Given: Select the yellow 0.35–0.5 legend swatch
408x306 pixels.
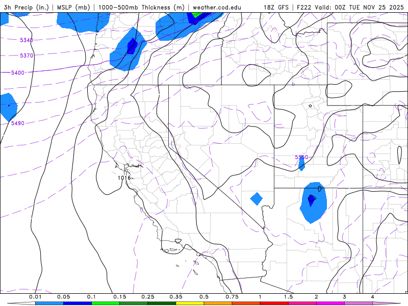Looking at the screenshot, I should click(190, 303).
